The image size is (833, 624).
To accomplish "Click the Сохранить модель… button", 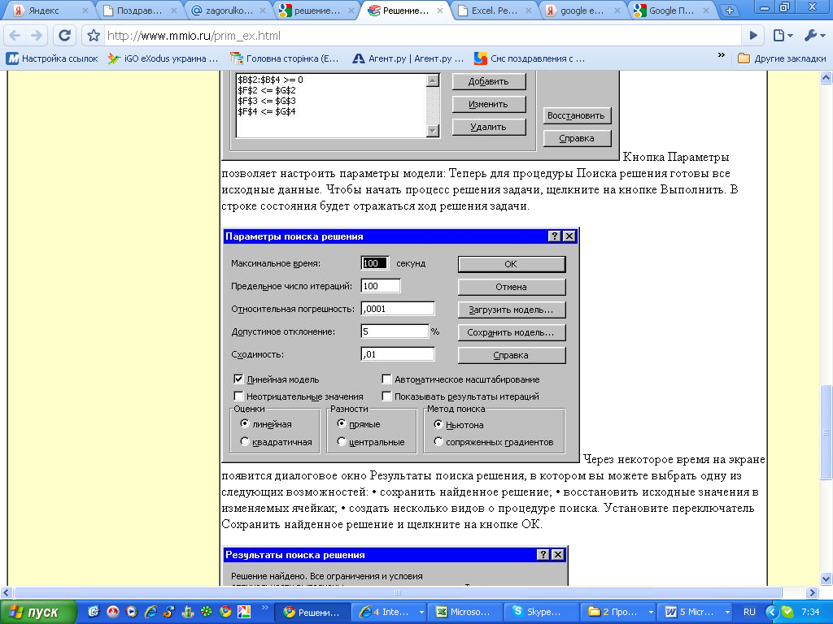I will [x=511, y=332].
